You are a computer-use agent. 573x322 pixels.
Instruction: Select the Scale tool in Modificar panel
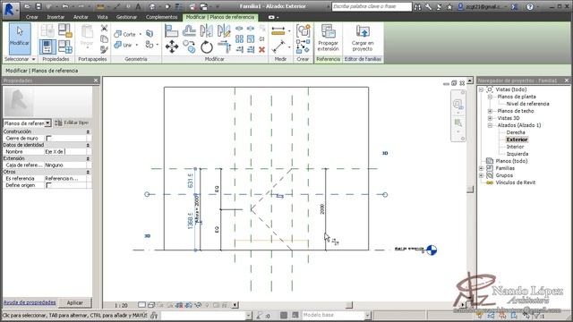(x=251, y=38)
